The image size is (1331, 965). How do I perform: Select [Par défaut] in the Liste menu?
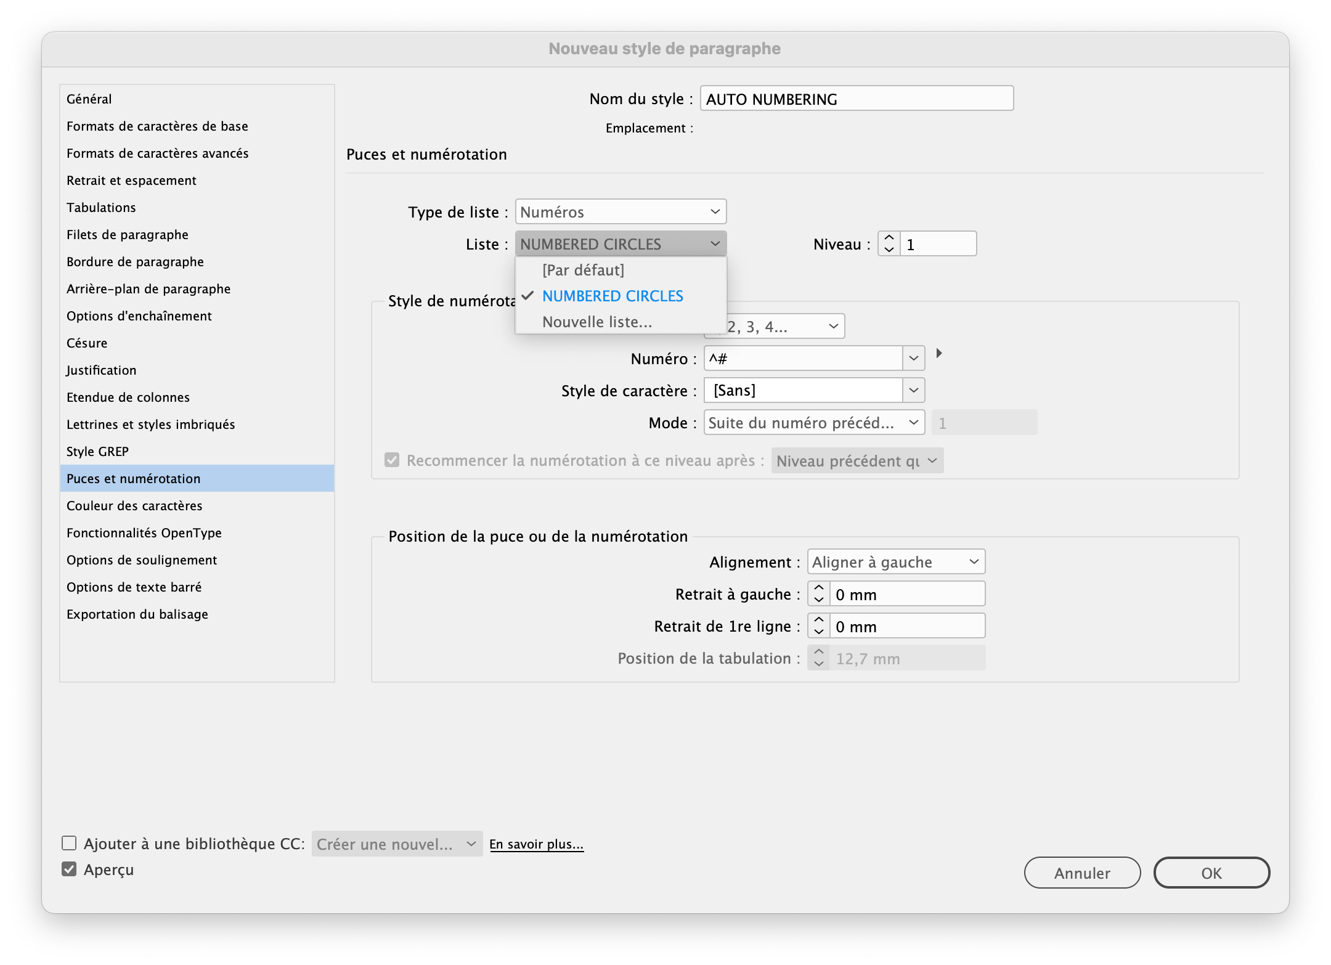coord(583,270)
